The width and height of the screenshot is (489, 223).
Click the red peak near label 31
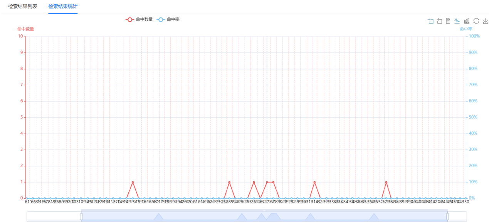coord(314,182)
